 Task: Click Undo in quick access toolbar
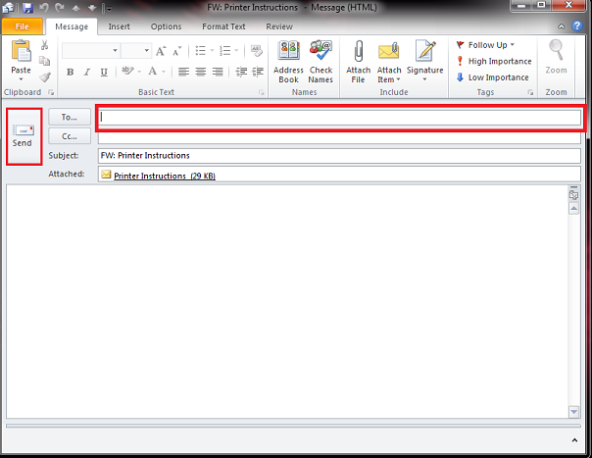(44, 8)
